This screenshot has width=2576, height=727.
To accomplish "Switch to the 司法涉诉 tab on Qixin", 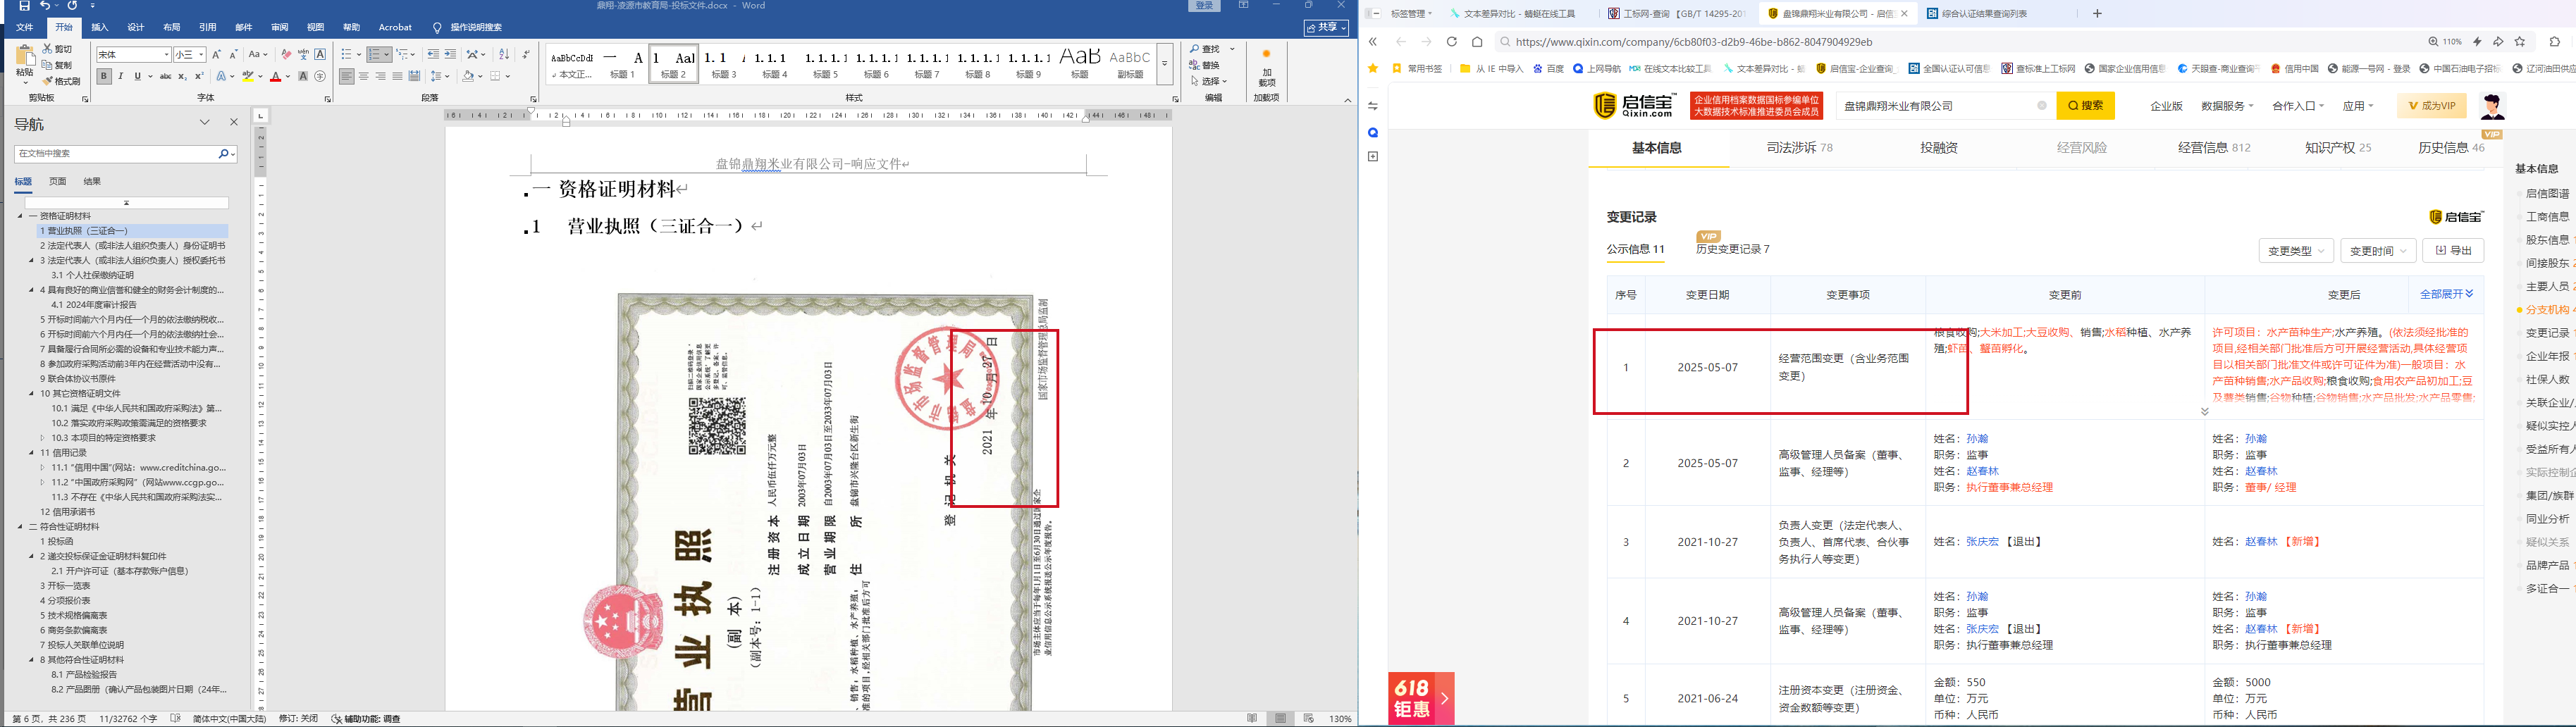I will pos(1799,148).
